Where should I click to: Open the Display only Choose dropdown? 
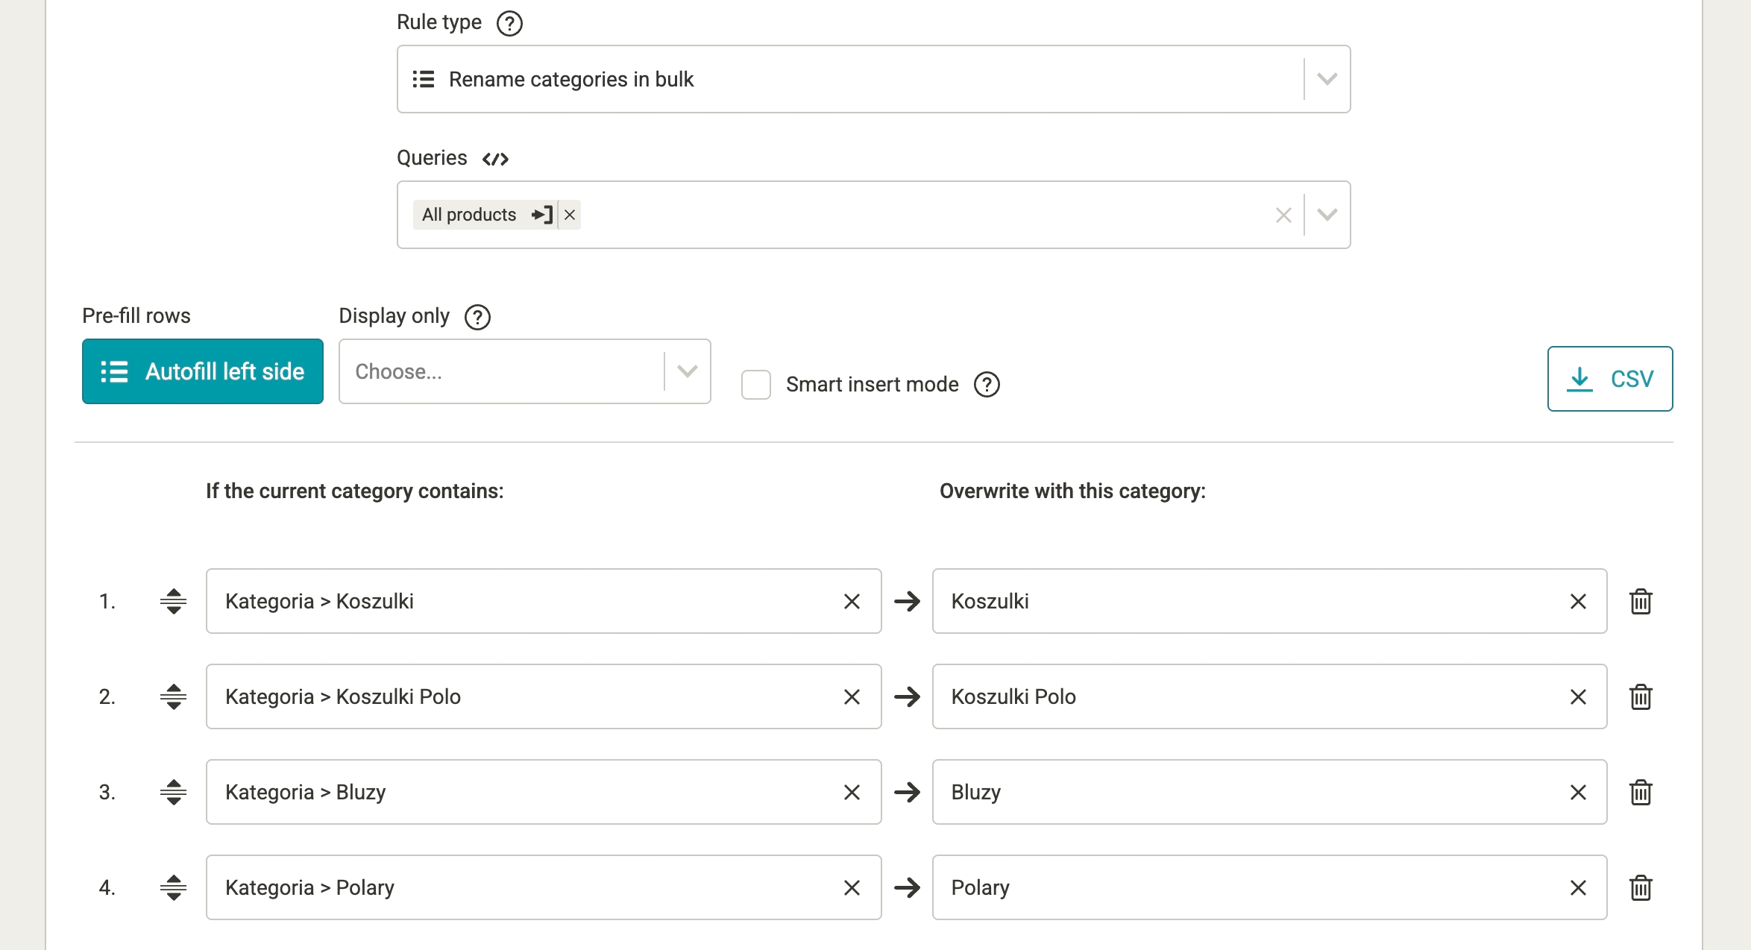525,371
